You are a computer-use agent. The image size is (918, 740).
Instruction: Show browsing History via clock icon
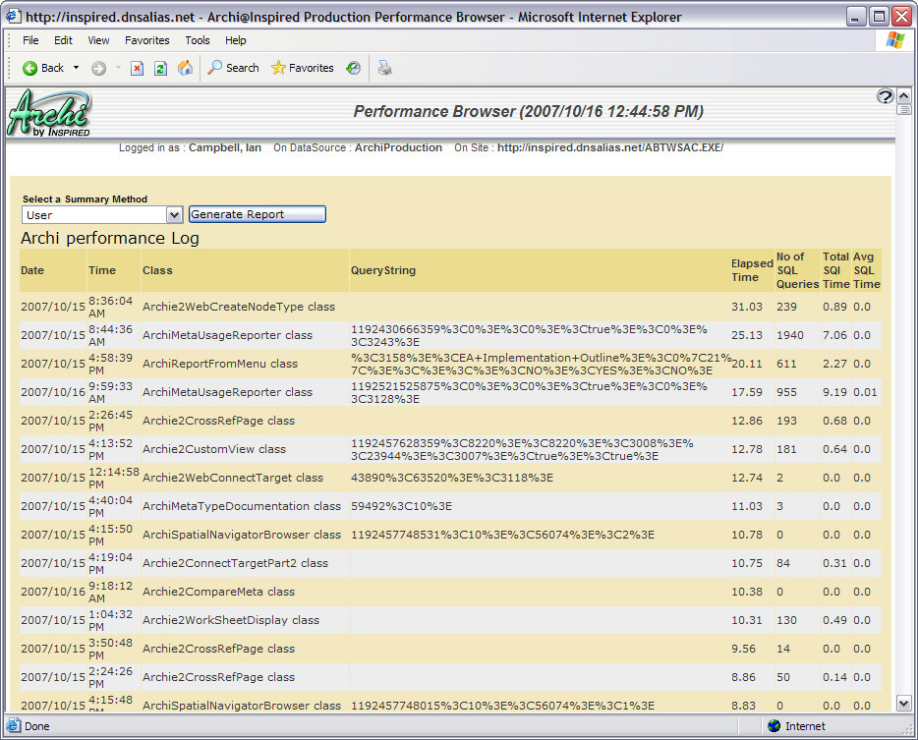(x=353, y=68)
